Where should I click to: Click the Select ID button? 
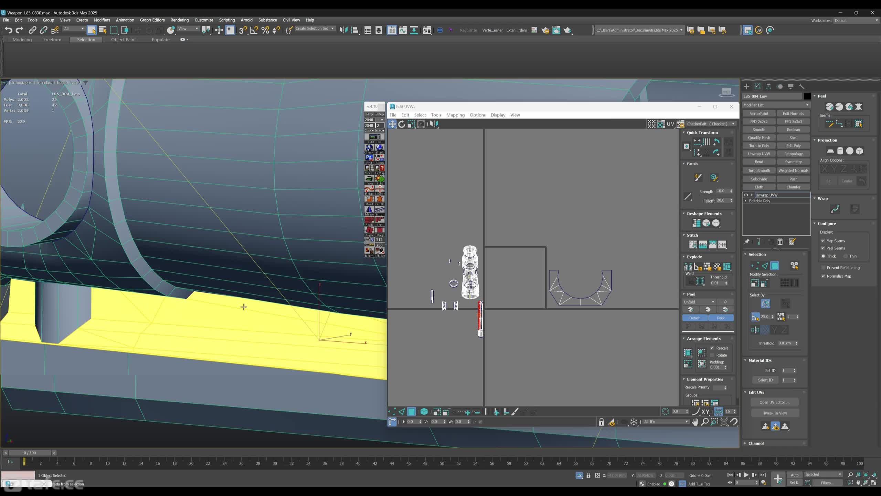pyautogui.click(x=765, y=380)
